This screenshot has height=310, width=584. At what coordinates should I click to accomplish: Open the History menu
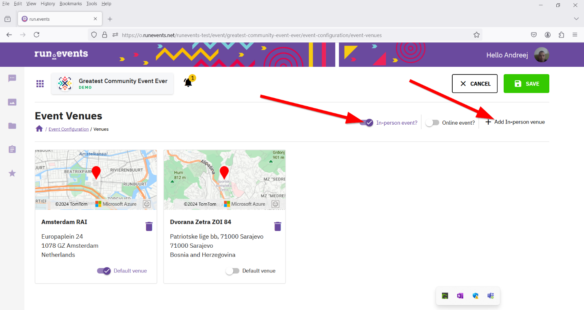tap(48, 4)
